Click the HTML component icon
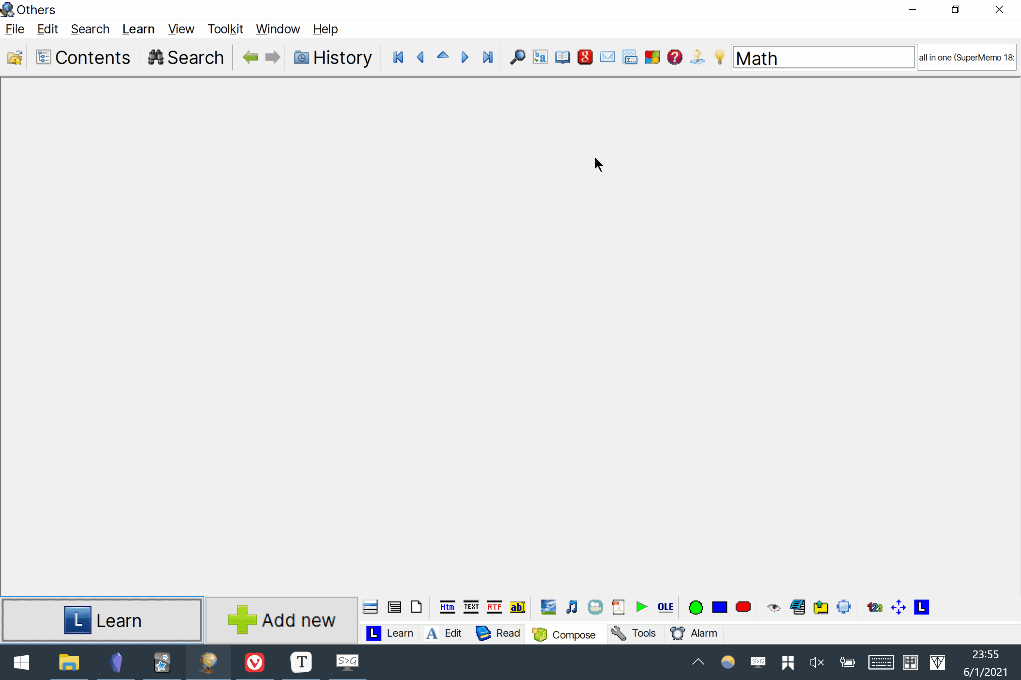 [x=447, y=607]
